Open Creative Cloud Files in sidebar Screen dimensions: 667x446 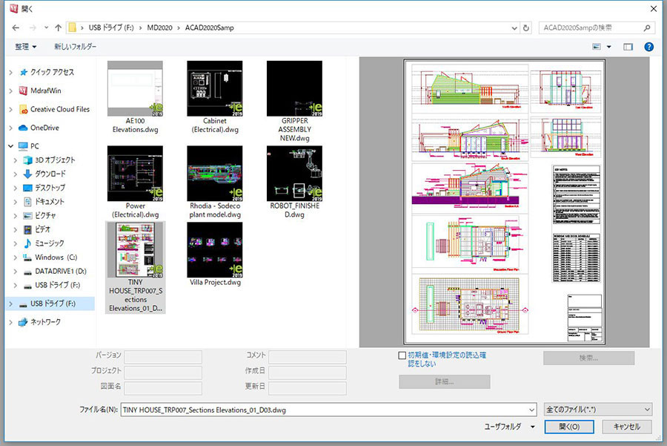(59, 109)
